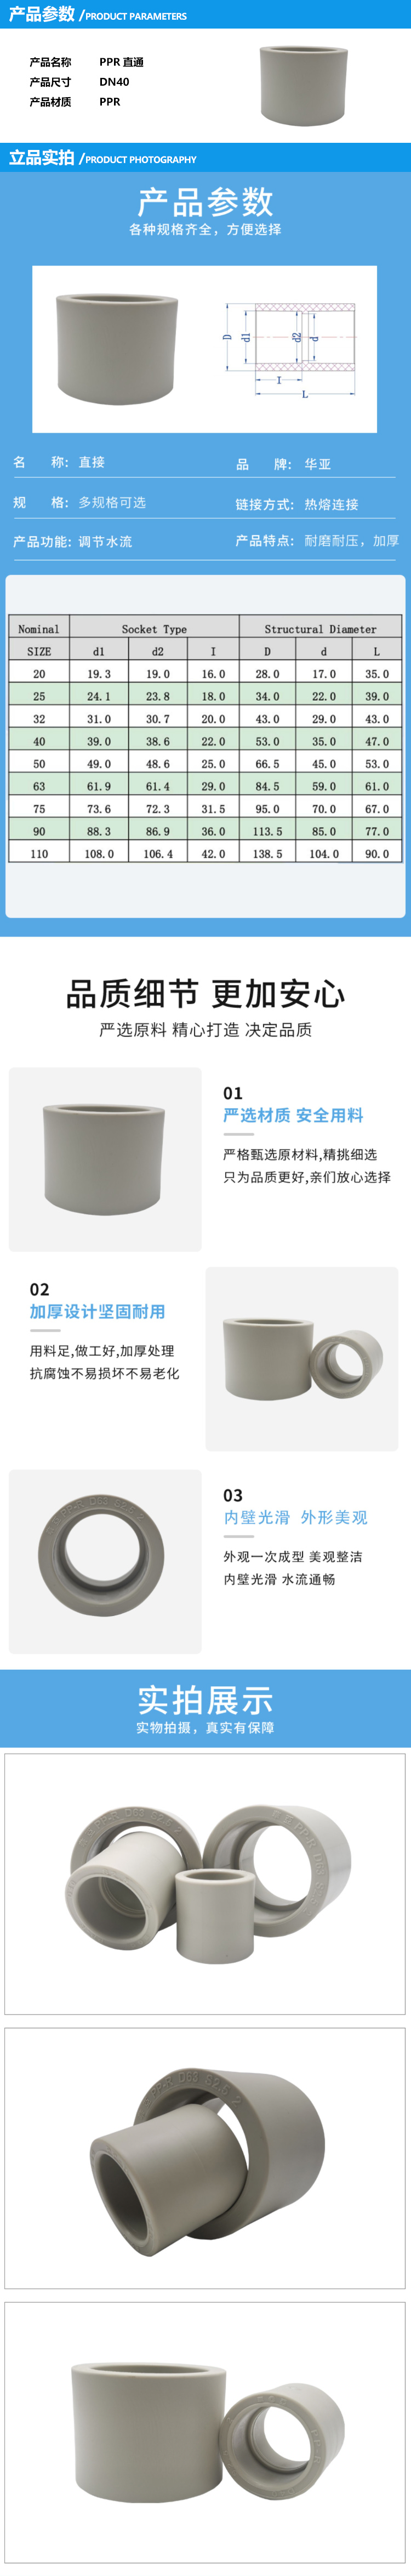Click the 立品实拍 PRODUCT PHOTOGRAPHY header
This screenshot has width=411, height=2576.
103,158
